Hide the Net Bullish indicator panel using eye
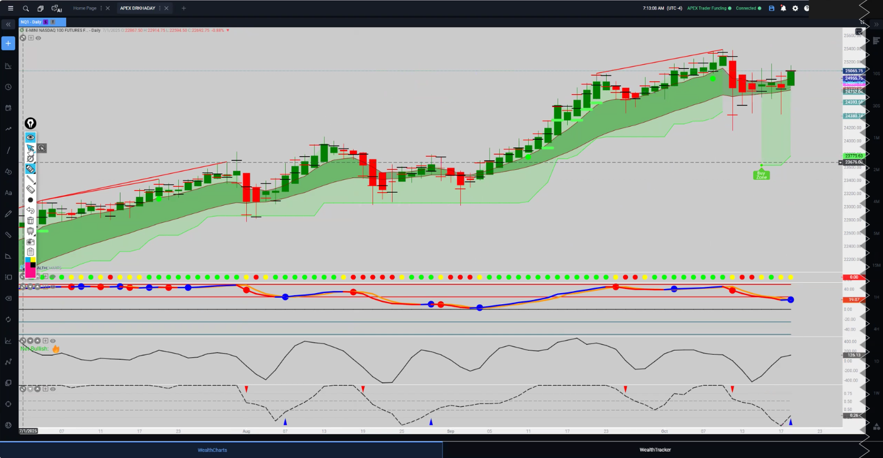Viewport: 883px width, 458px height. coord(53,341)
